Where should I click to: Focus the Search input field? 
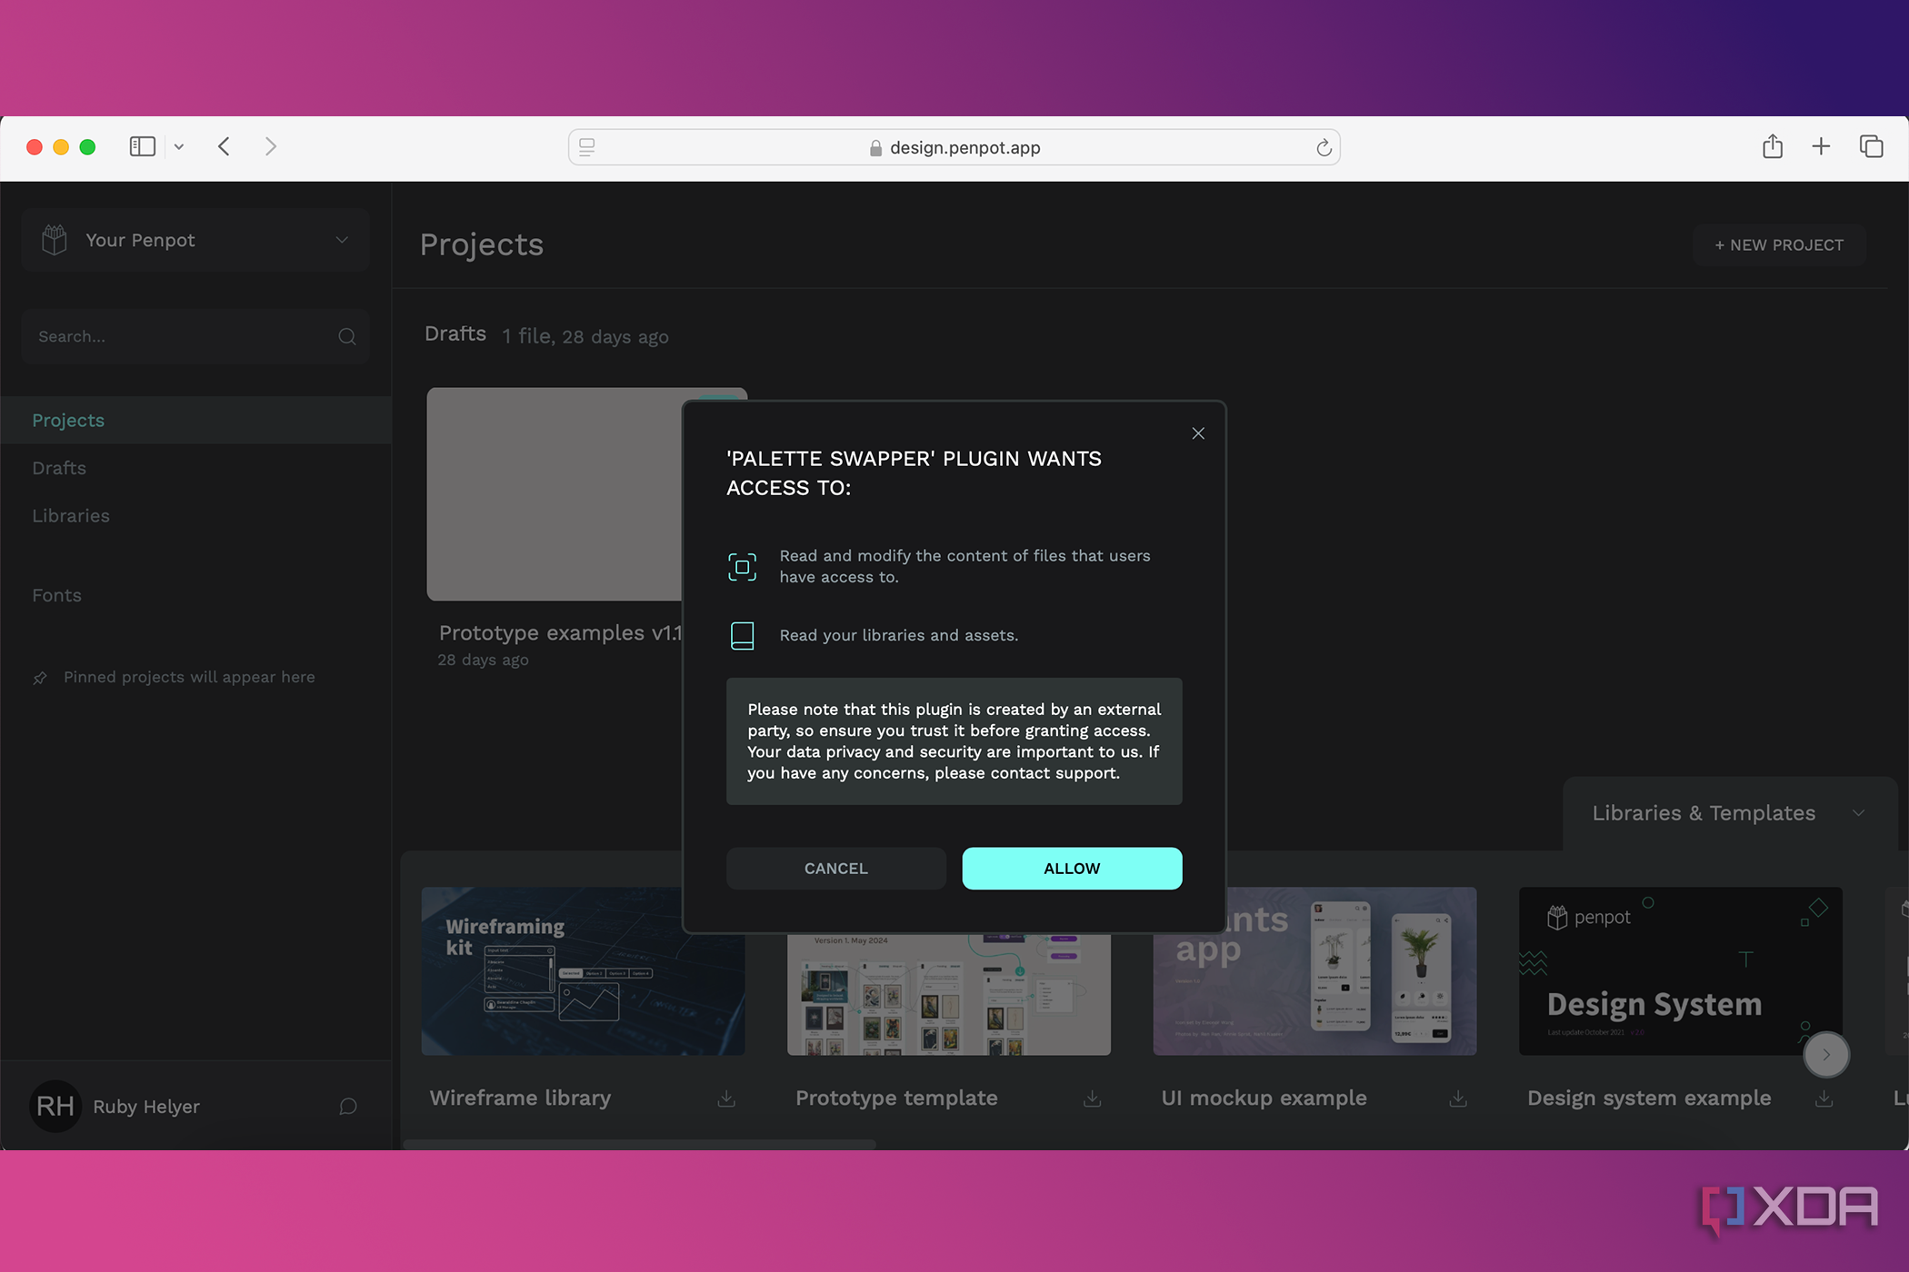[x=195, y=336]
